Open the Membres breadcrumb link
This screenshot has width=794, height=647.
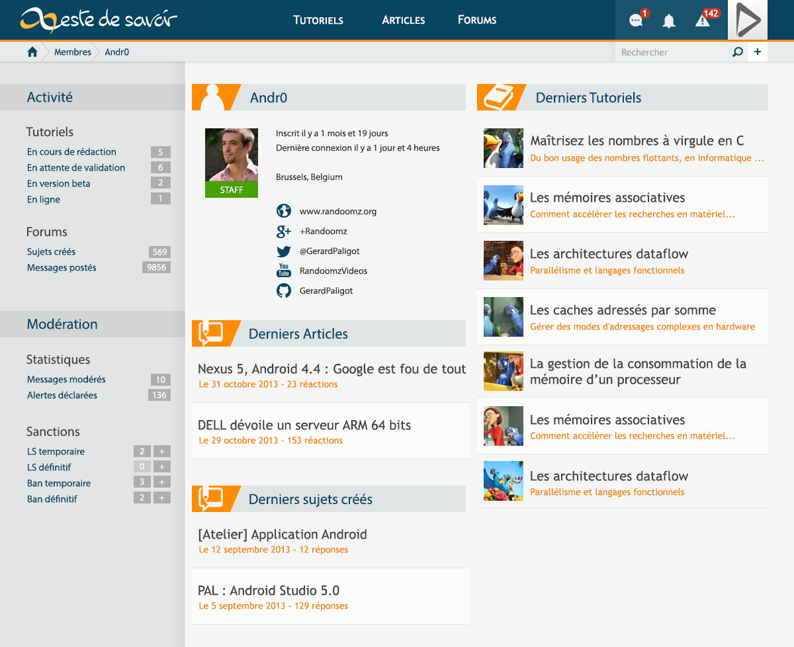point(73,52)
